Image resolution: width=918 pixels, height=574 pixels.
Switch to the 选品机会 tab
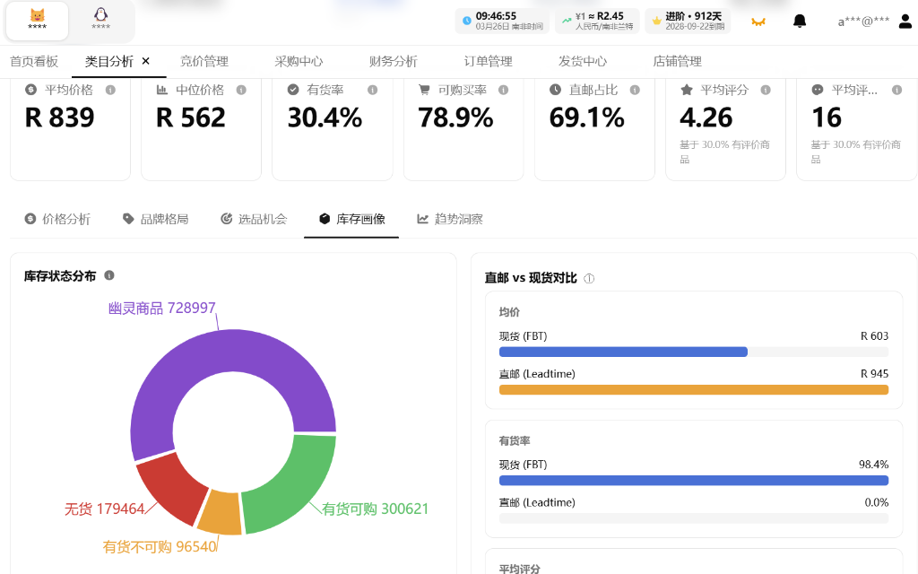pyautogui.click(x=255, y=218)
